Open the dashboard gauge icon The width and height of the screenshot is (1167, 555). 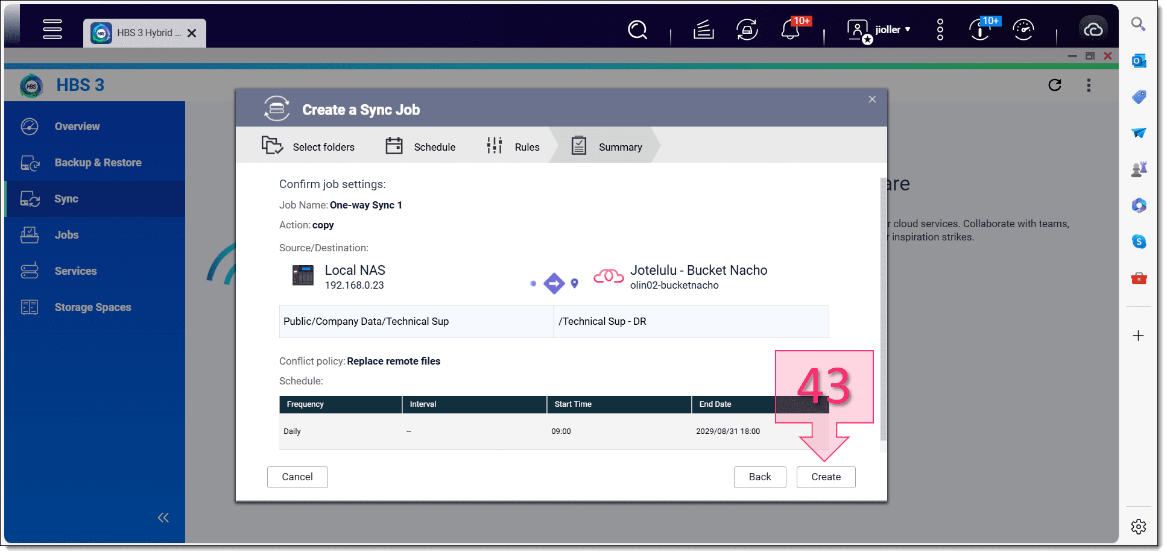point(1023,30)
